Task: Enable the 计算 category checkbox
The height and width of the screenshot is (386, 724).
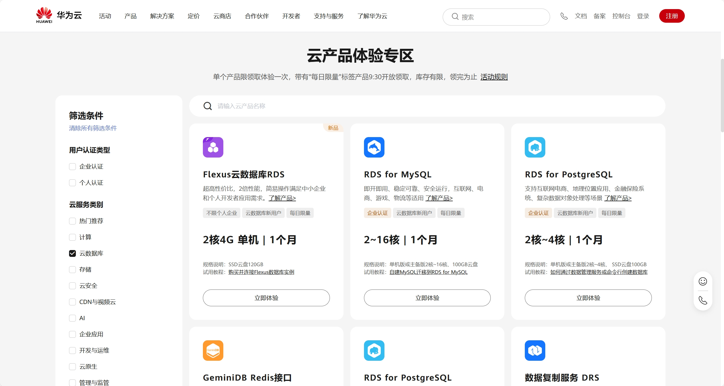Action: pyautogui.click(x=72, y=237)
